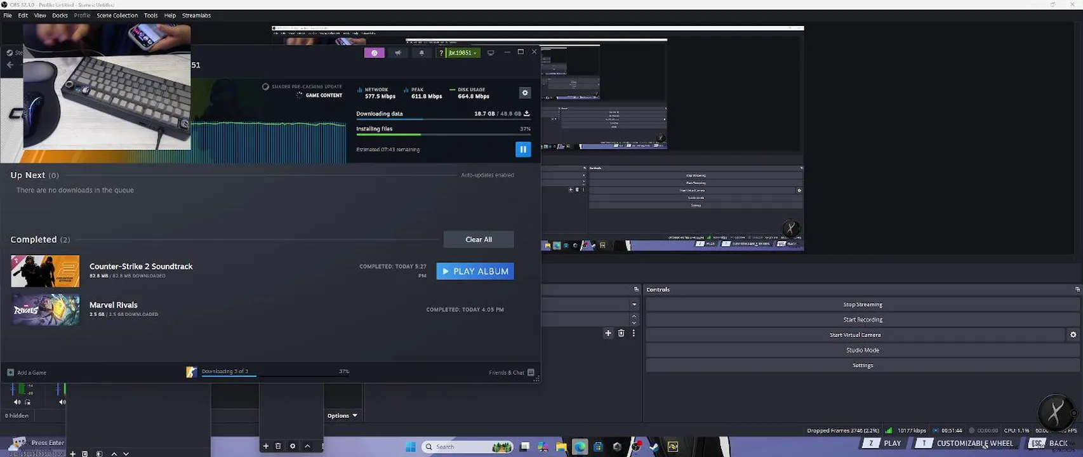Open the Streamlabs menu in OBS
Image resolution: width=1083 pixels, height=457 pixels.
click(196, 15)
